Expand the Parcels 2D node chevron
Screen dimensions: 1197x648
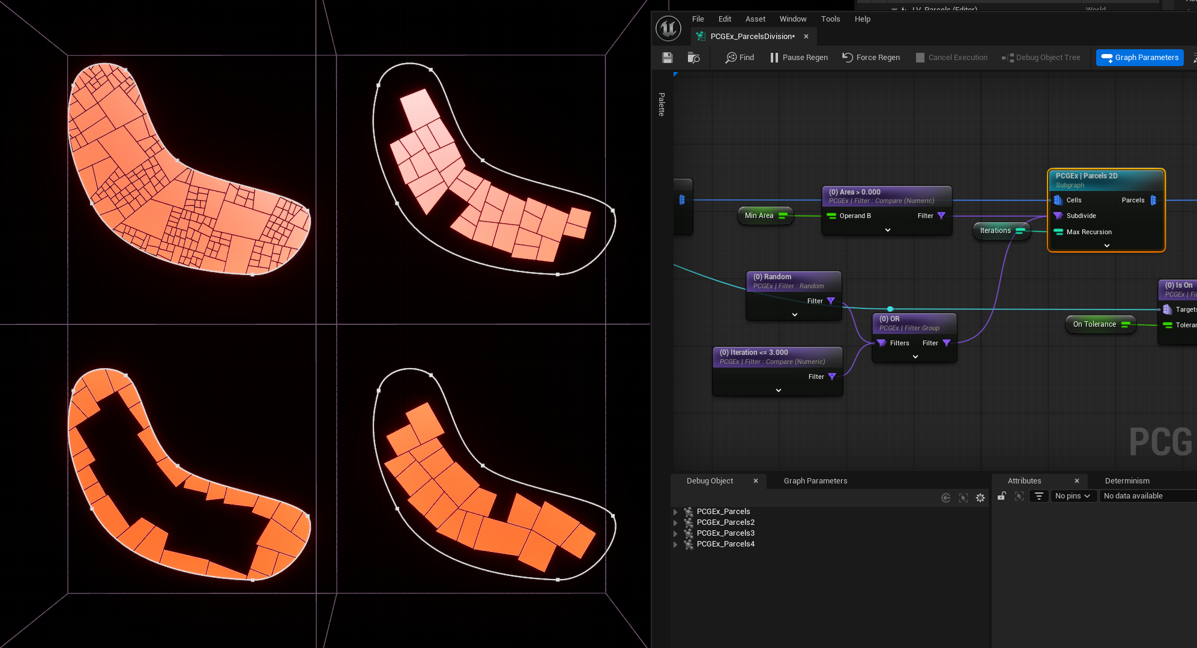(x=1106, y=246)
